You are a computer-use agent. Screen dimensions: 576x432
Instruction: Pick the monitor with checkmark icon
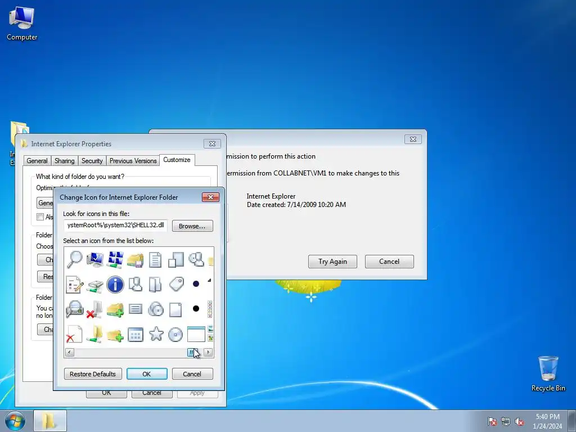tap(94, 259)
